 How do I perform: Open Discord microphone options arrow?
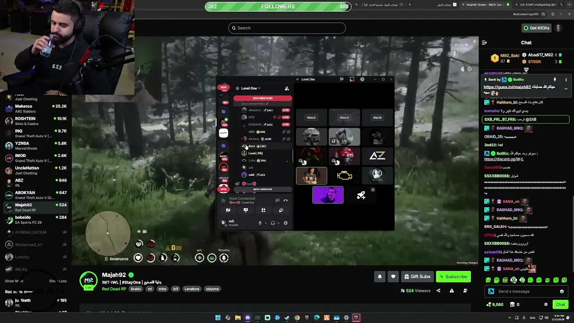(x=265, y=223)
